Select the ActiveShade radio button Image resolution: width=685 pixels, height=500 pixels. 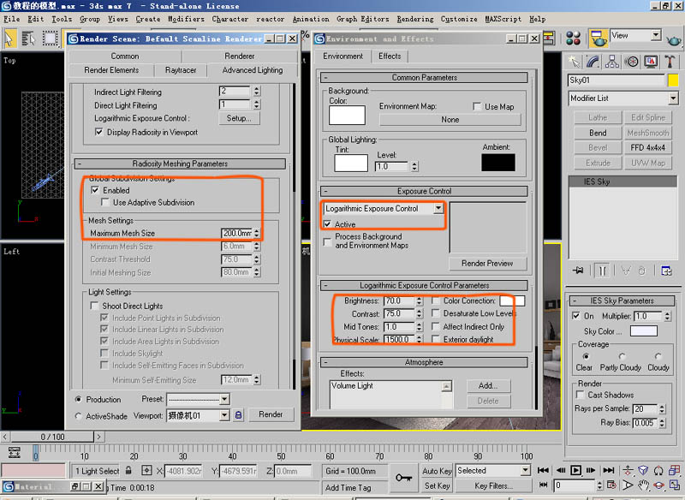(78, 416)
